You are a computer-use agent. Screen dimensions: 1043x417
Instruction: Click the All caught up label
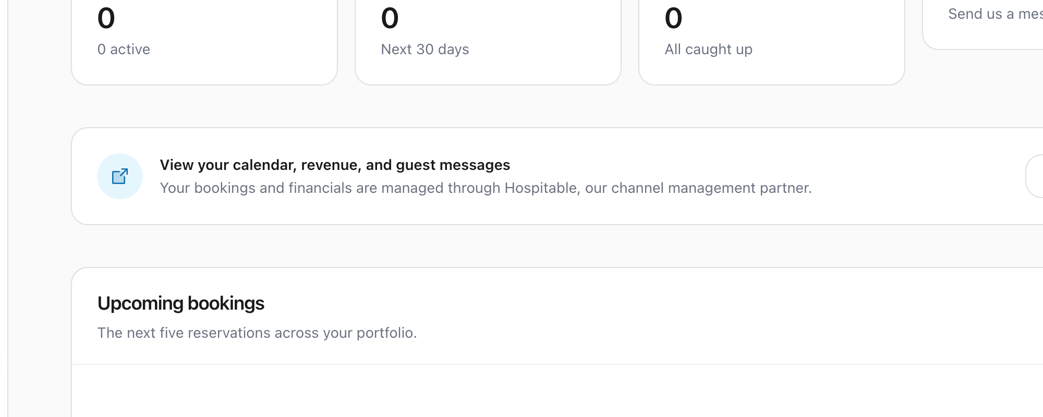(x=708, y=49)
